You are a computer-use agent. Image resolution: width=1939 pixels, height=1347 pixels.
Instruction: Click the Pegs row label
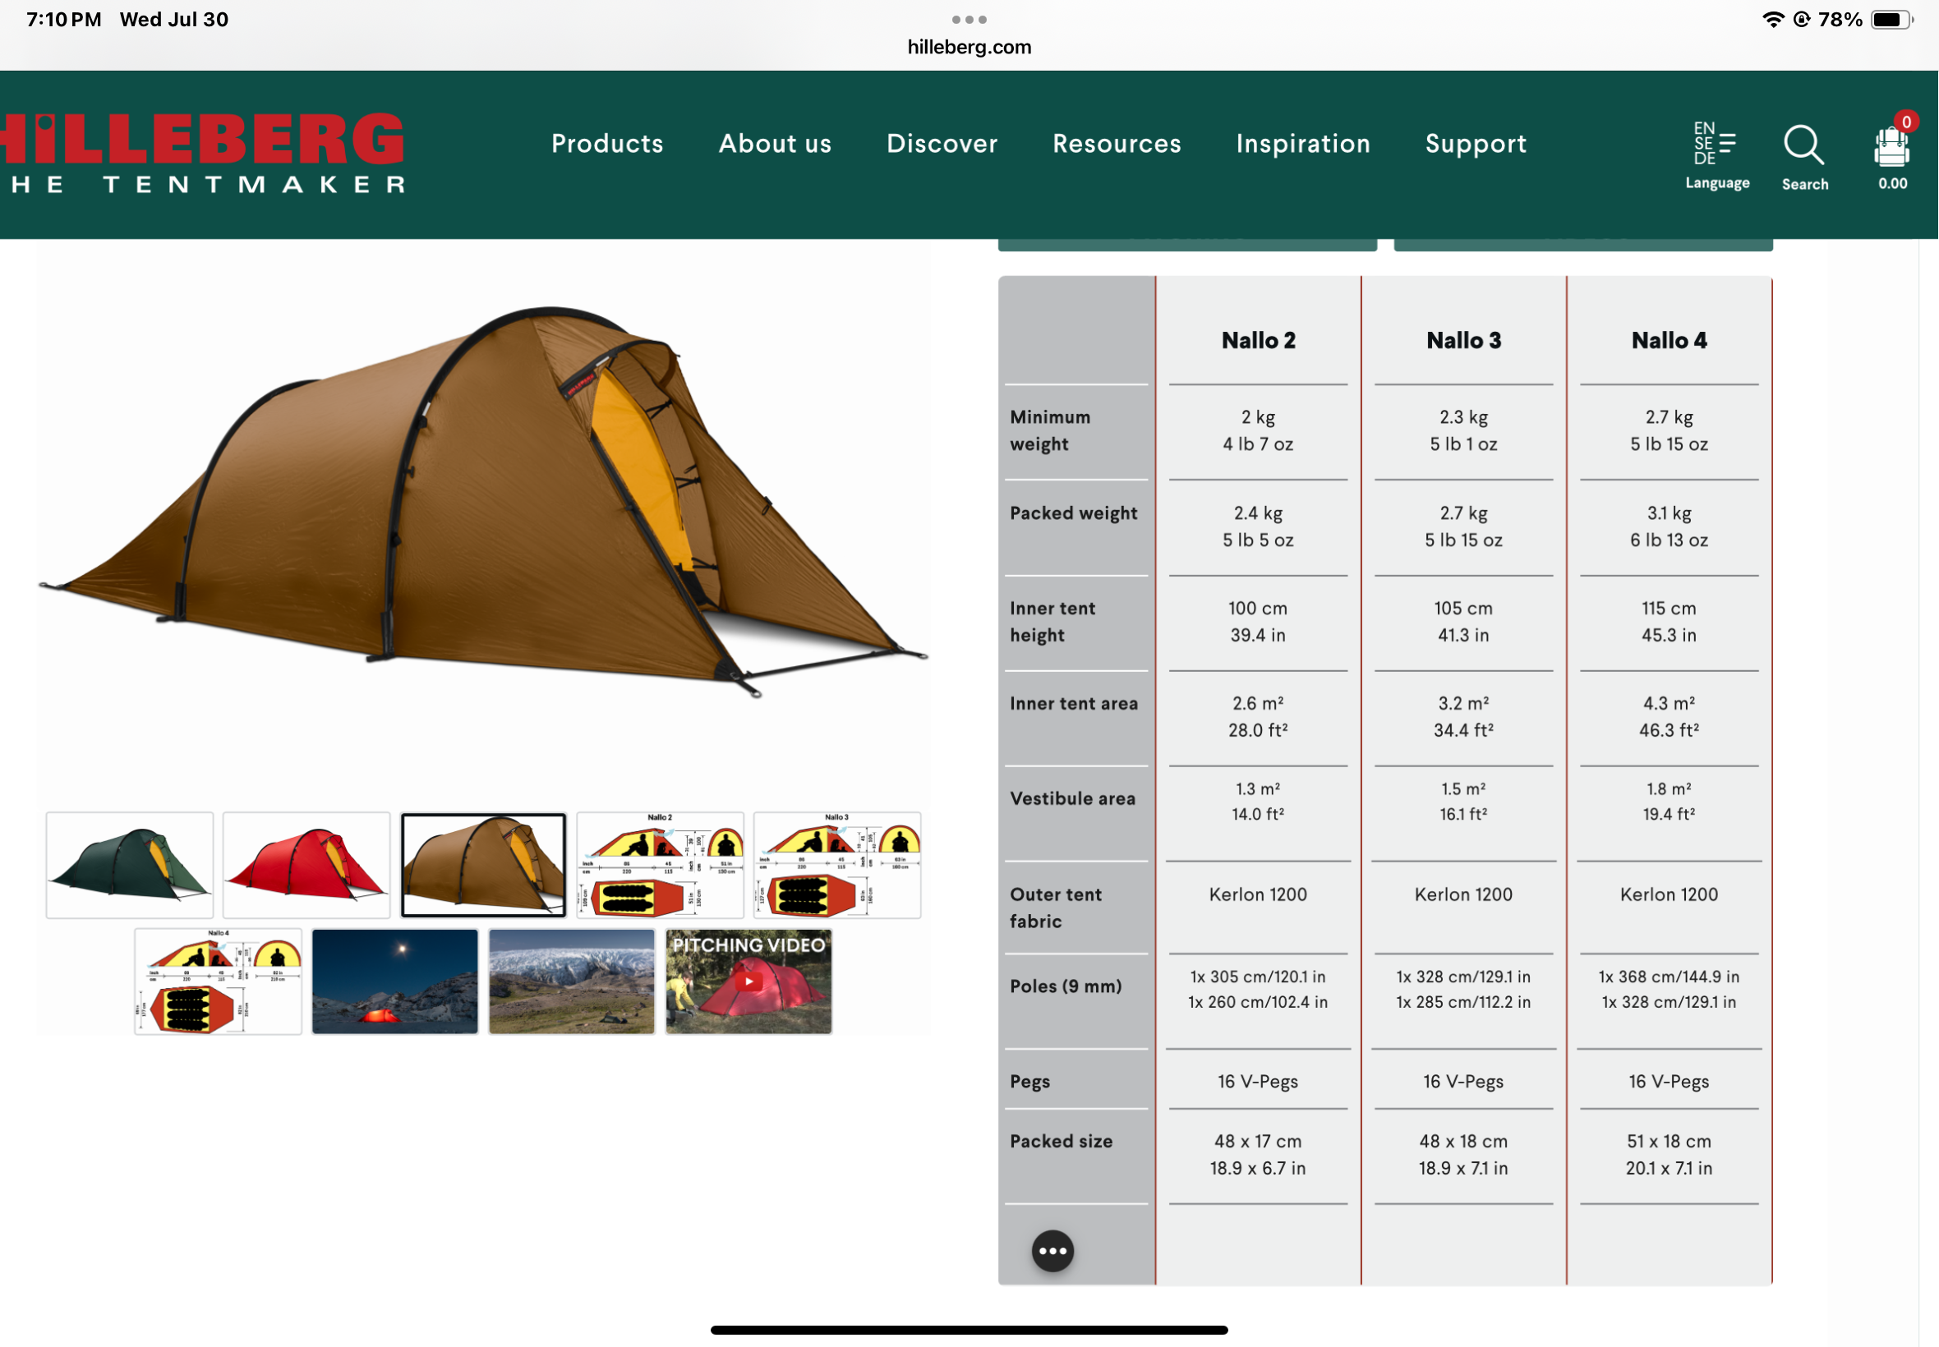click(1029, 1081)
